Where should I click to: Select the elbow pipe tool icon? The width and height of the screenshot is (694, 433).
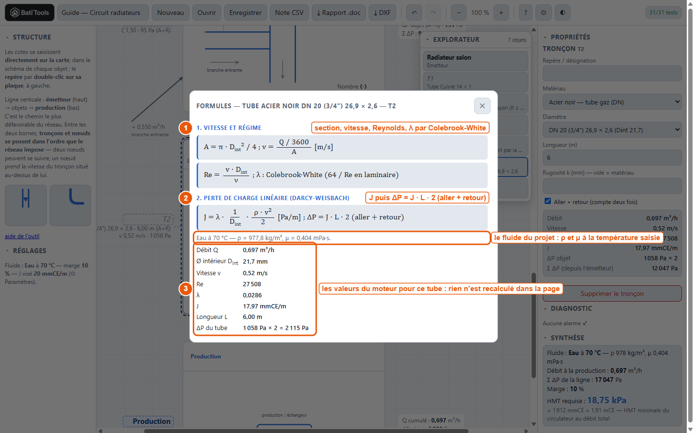click(x=70, y=205)
